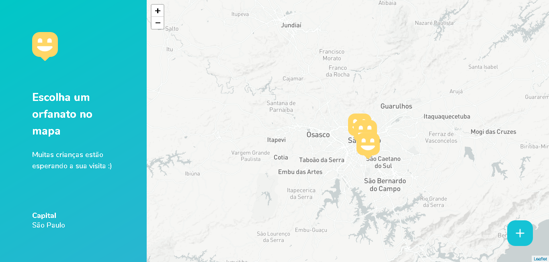Viewport: 549px width, 262px height.
Task: Click the Arujá label on the map
Action: click(456, 91)
